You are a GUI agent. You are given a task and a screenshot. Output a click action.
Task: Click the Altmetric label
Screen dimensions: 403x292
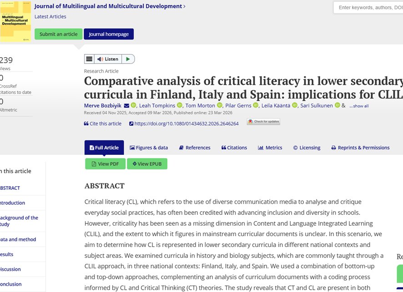(9, 110)
